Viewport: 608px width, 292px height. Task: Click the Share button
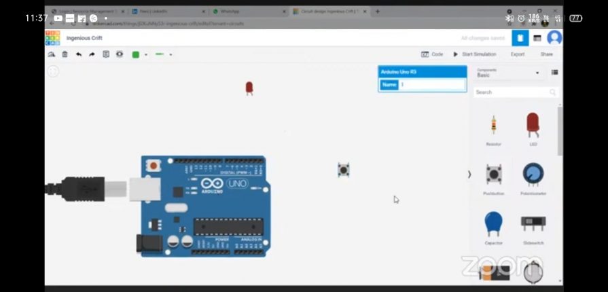547,54
